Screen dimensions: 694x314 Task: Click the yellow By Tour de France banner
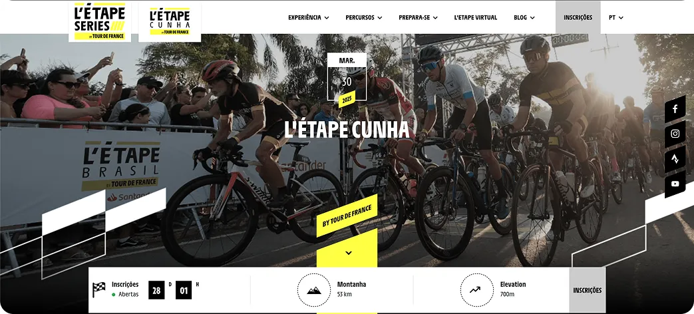[347, 216]
